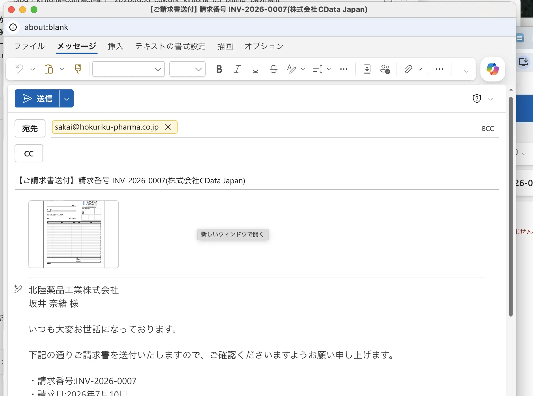Click the text styles icon
The image size is (533, 396).
coord(291,69)
